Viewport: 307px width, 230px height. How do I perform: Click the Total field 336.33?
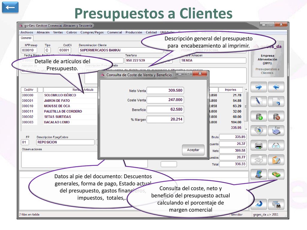(233, 164)
